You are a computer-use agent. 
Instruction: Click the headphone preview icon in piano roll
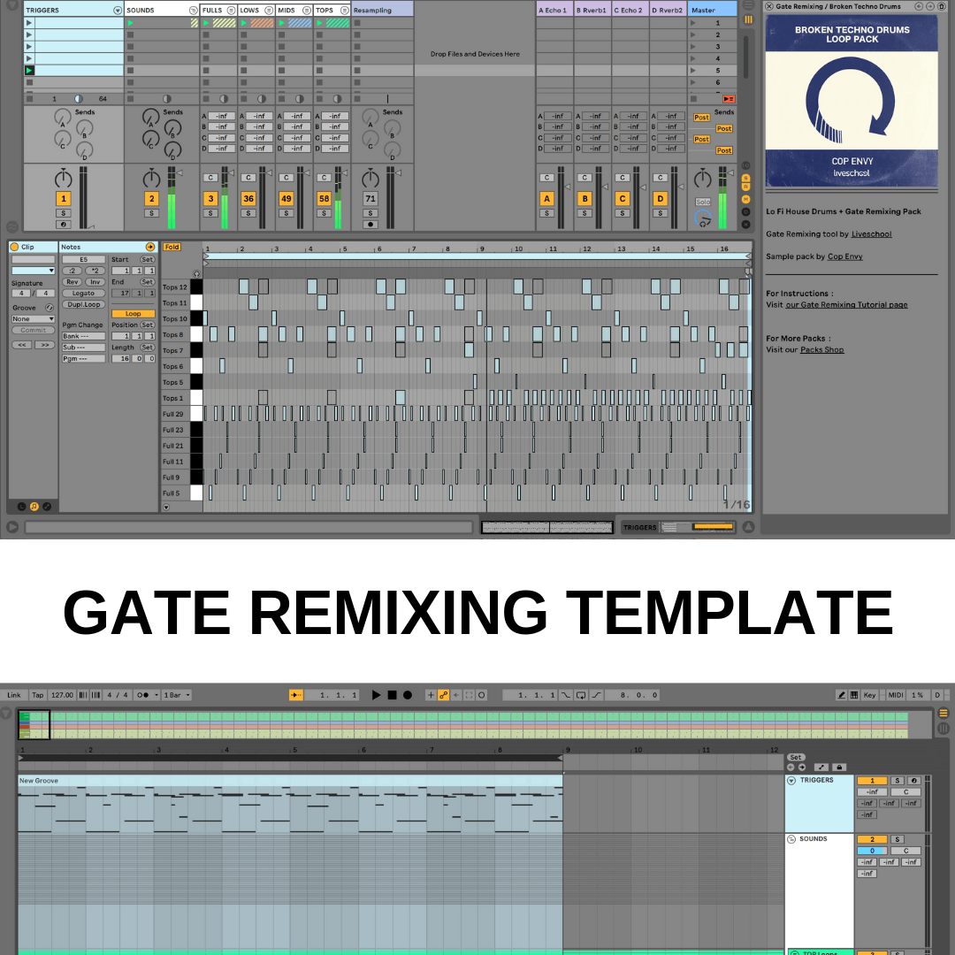(x=196, y=274)
